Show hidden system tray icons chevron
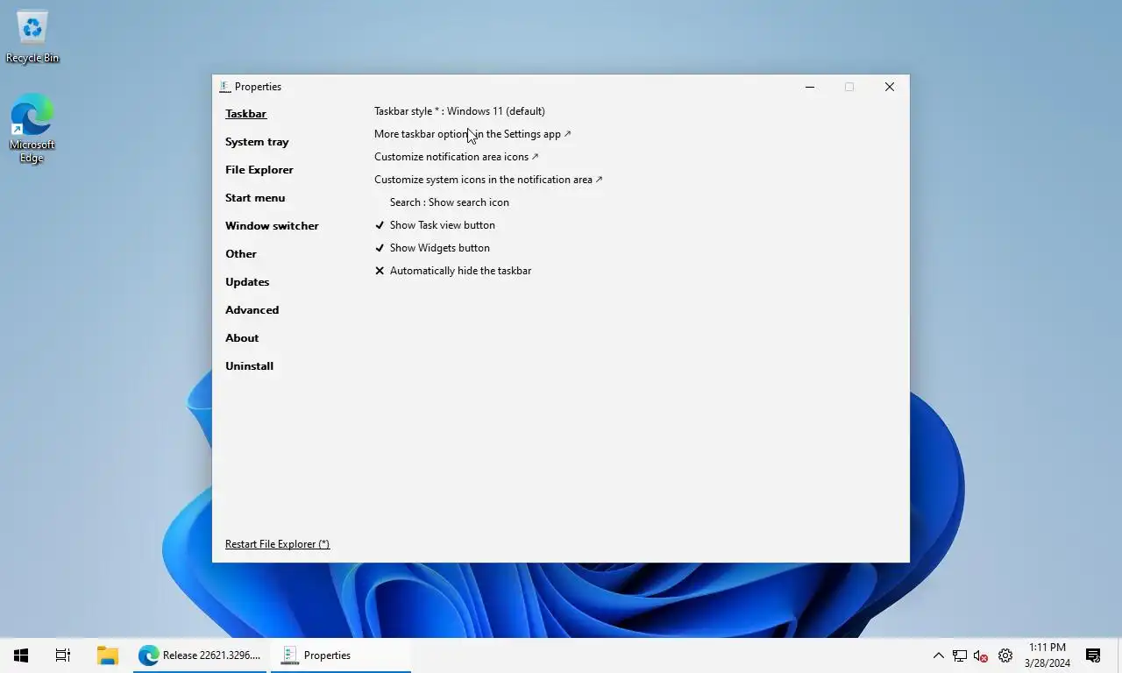 click(x=938, y=655)
